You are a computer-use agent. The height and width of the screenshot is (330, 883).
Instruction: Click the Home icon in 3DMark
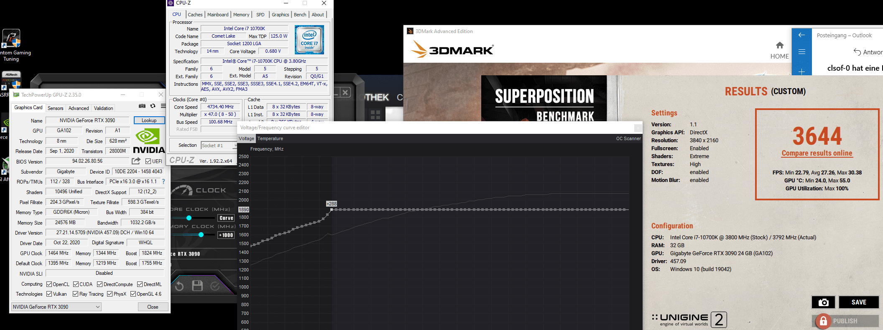[x=780, y=45]
